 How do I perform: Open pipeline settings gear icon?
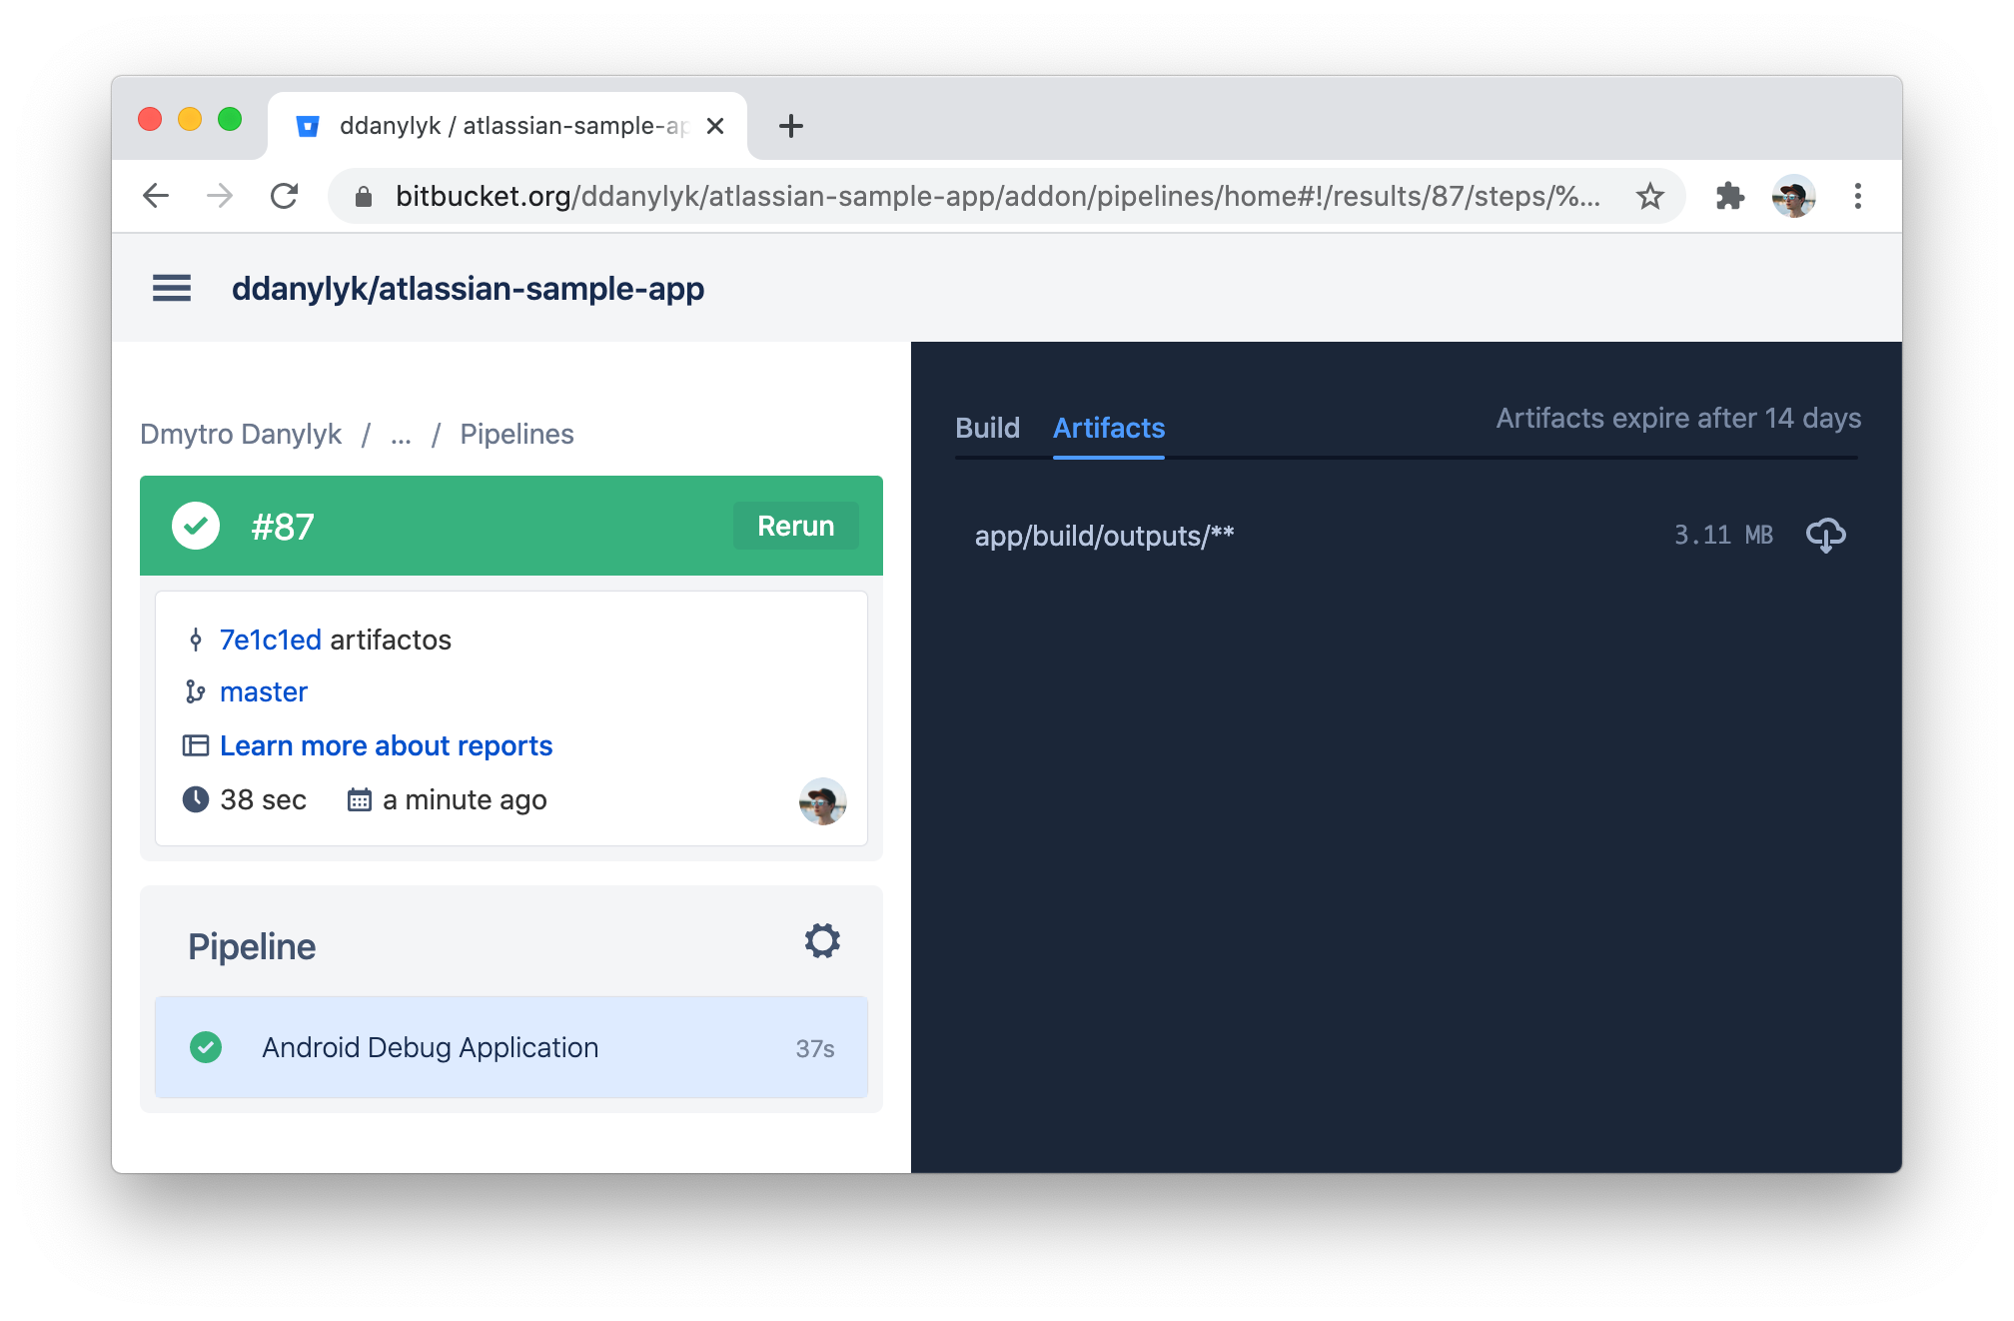[x=822, y=940]
